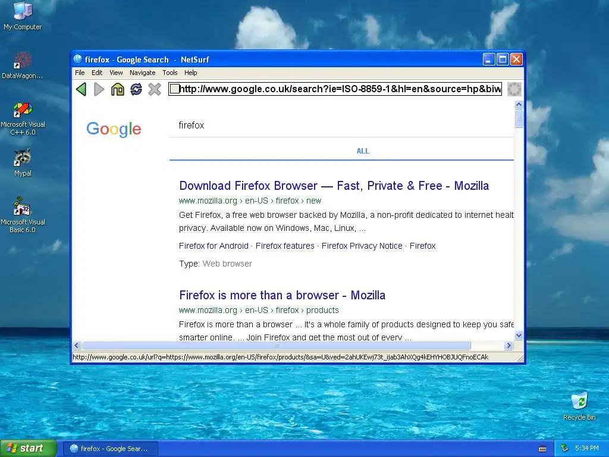Image resolution: width=609 pixels, height=457 pixels.
Task: Click the Google search box containing firefox
Action: pos(341,125)
